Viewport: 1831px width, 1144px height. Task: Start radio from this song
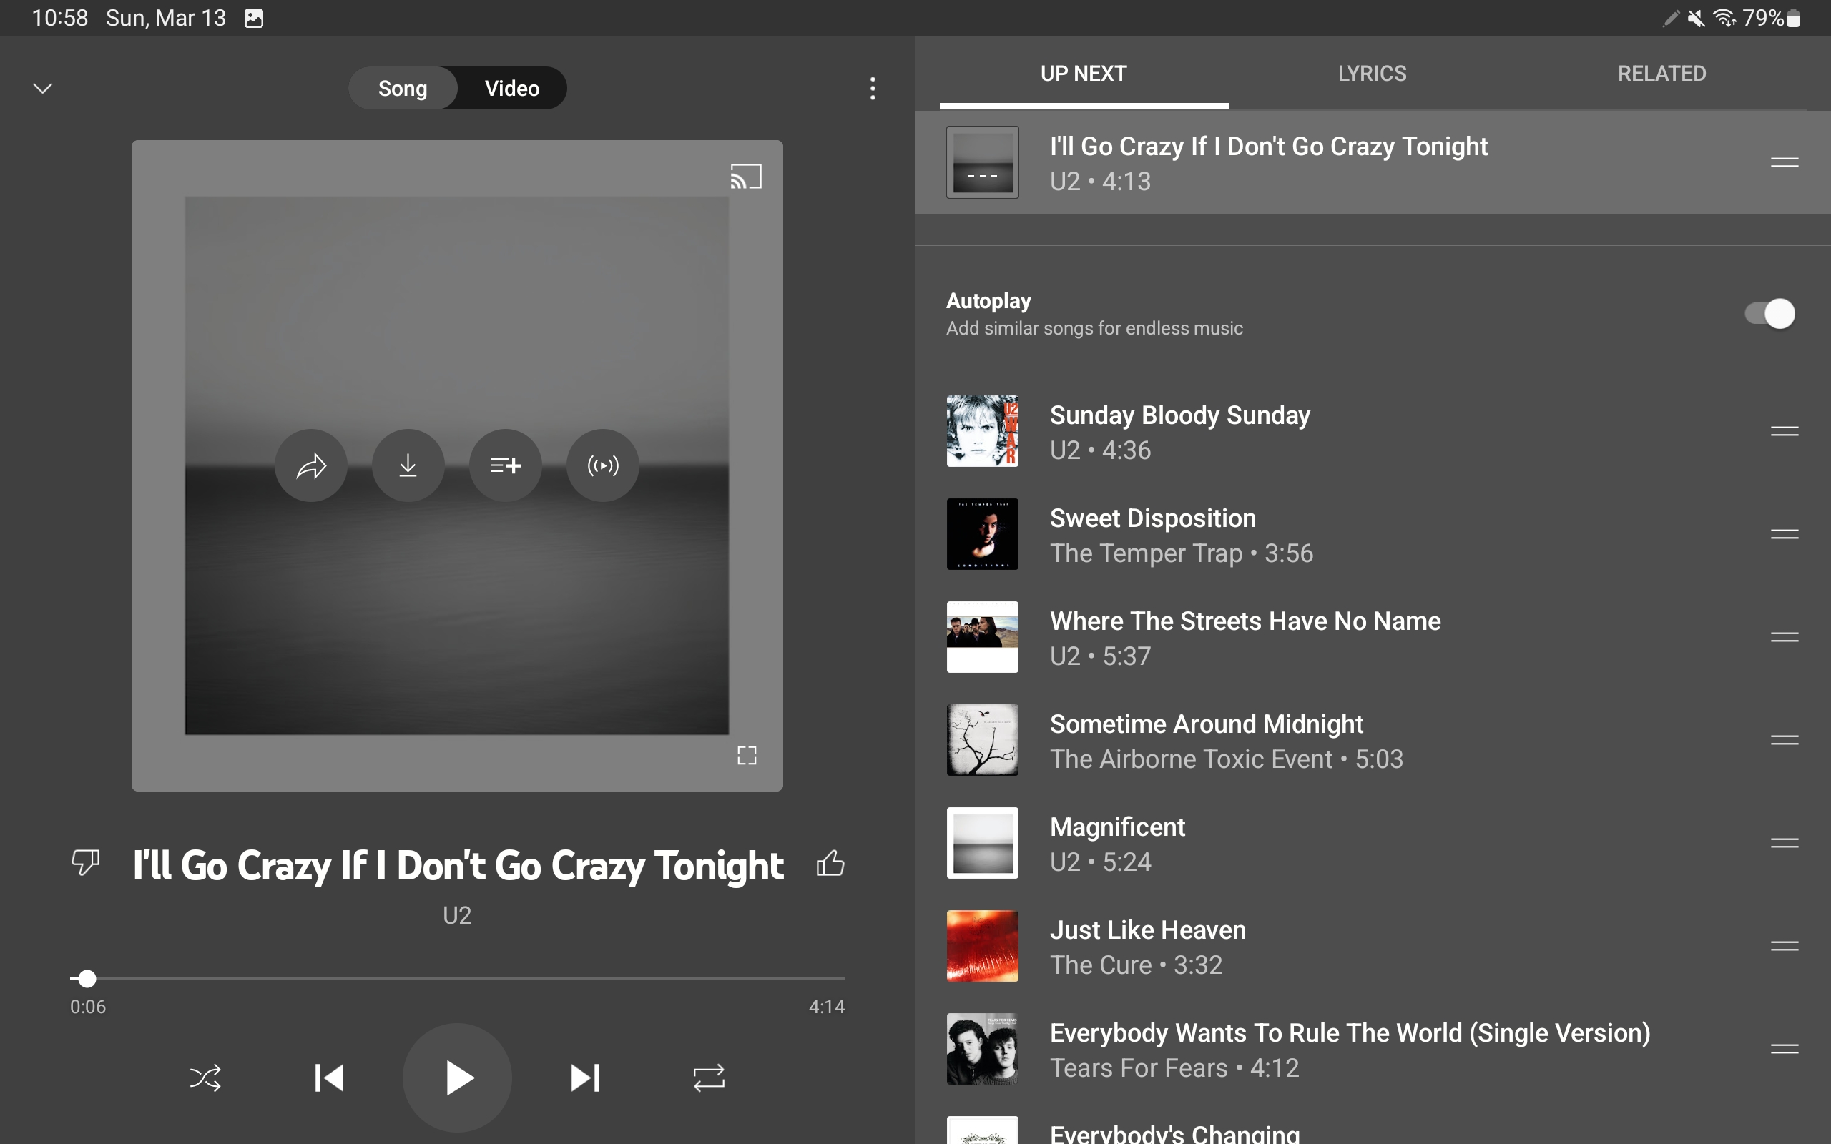[602, 465]
